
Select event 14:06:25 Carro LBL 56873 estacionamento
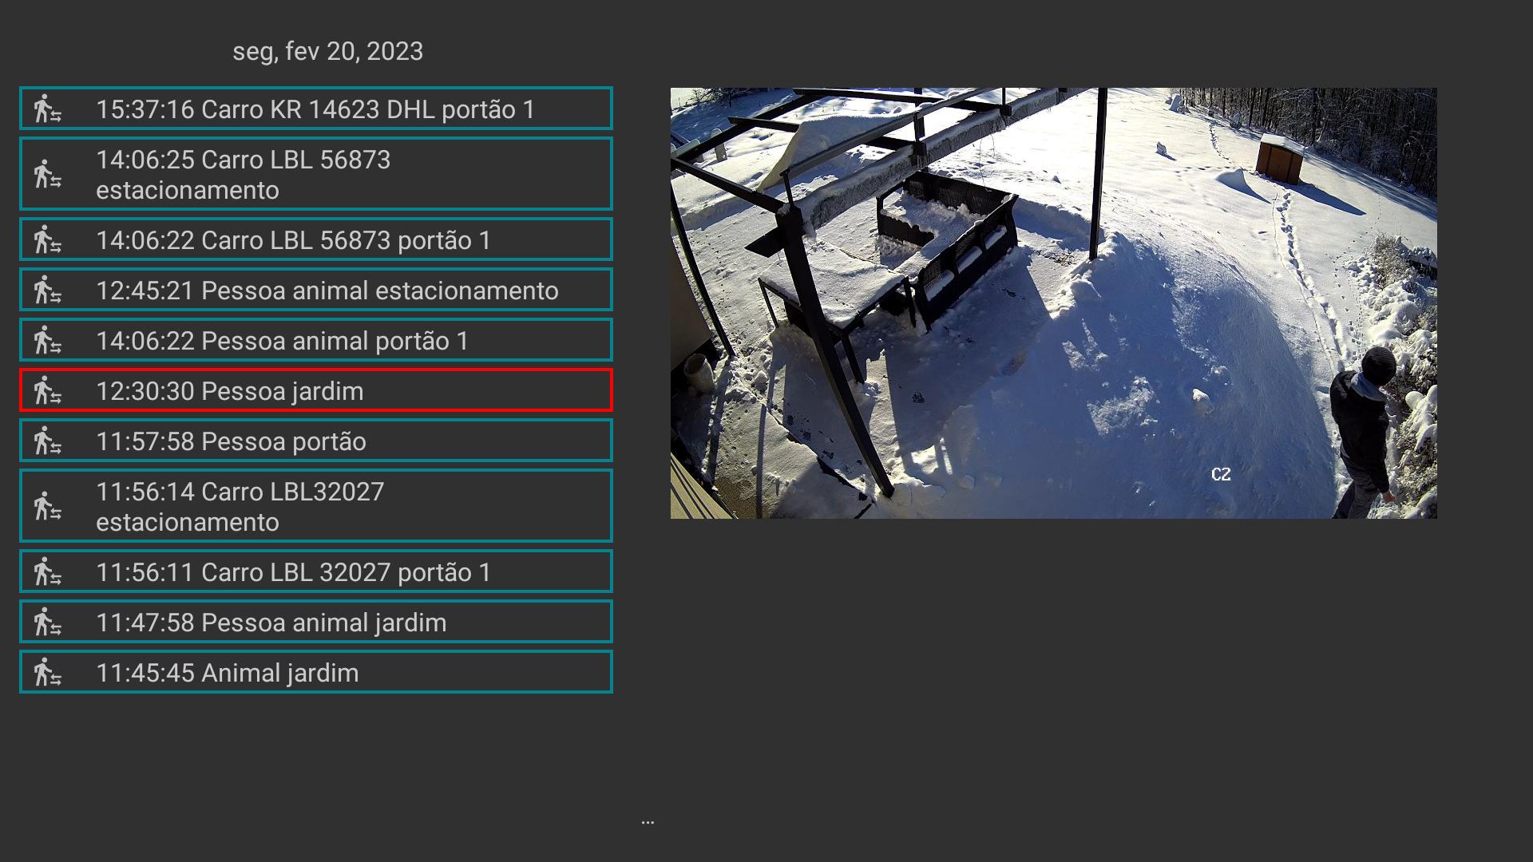[316, 174]
